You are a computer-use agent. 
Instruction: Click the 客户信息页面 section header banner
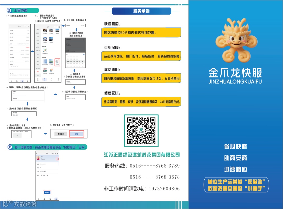[47, 147]
